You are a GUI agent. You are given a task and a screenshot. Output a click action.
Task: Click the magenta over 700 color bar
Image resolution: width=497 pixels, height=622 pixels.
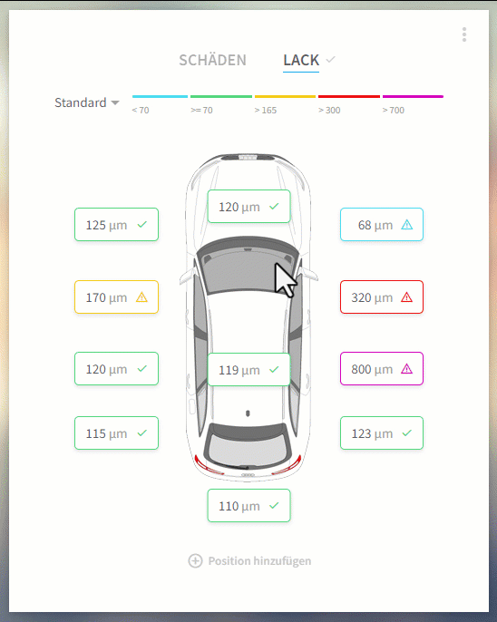tap(413, 96)
